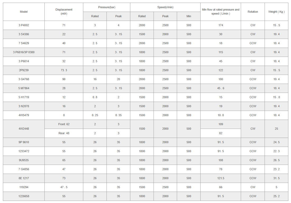The width and height of the screenshot is (291, 203).
Task: Select the 174 min flow value
Action: pos(221,25)
